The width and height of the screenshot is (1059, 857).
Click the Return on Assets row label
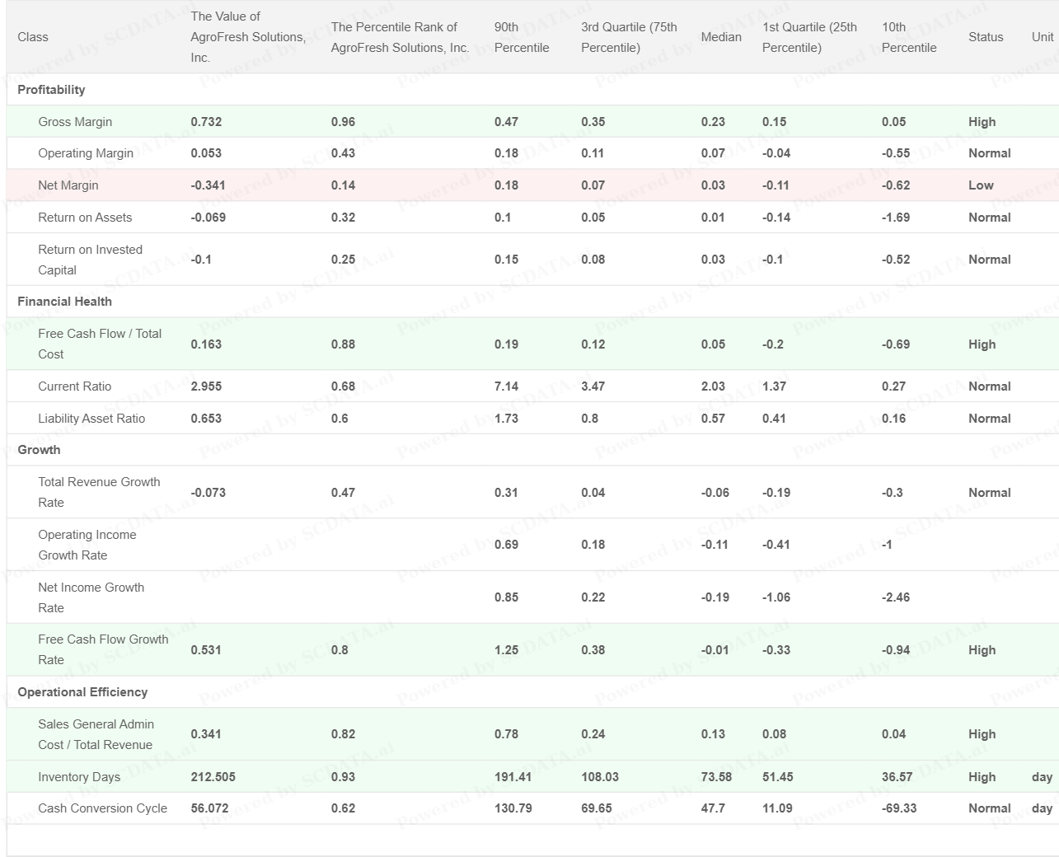[85, 218]
